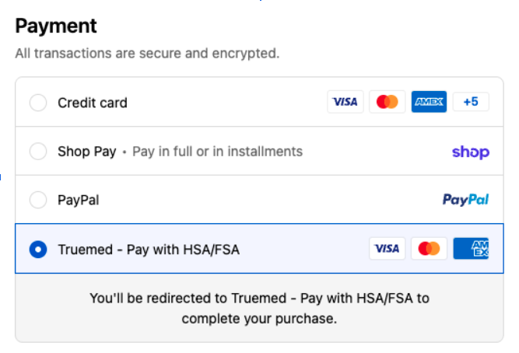This screenshot has height=353, width=519.
Task: Click the Payment section heading
Action: pos(56,26)
